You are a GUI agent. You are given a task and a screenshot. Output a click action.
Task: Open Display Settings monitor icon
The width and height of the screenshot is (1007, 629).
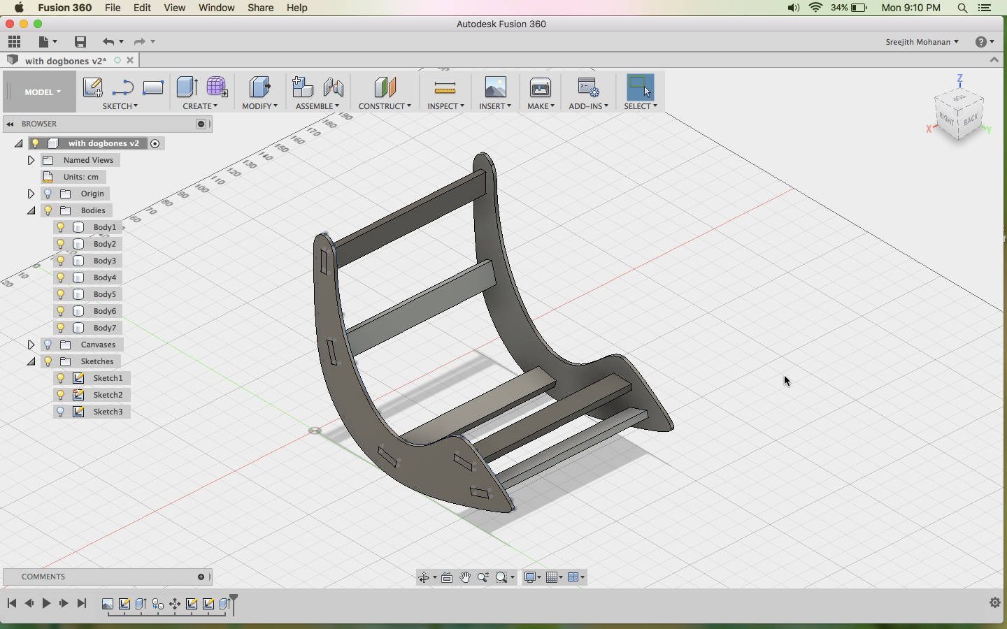pos(531,577)
